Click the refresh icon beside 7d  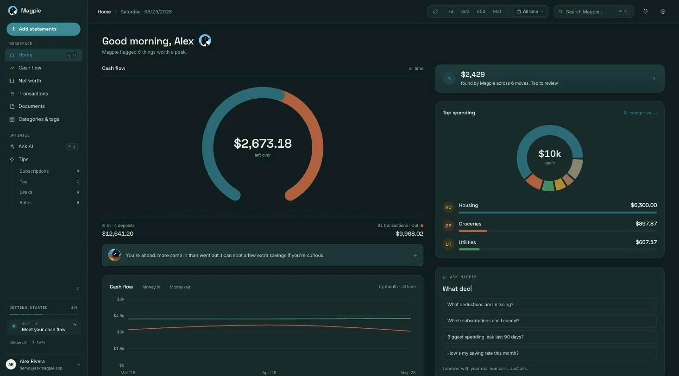coord(435,12)
